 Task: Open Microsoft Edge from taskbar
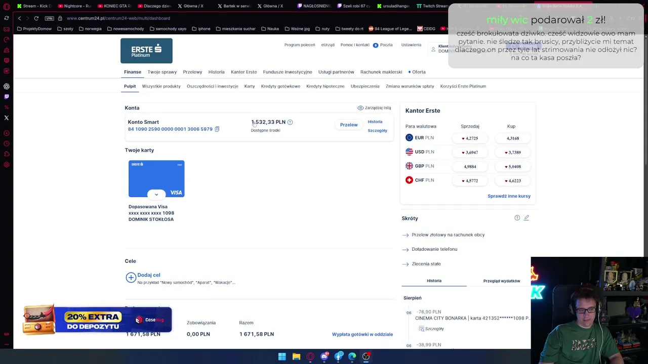click(352, 357)
